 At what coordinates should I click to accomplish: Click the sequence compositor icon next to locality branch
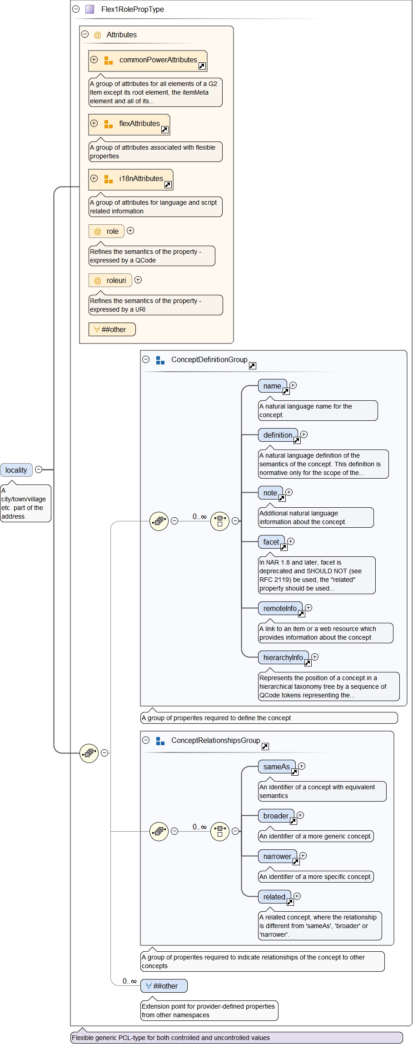point(89,753)
